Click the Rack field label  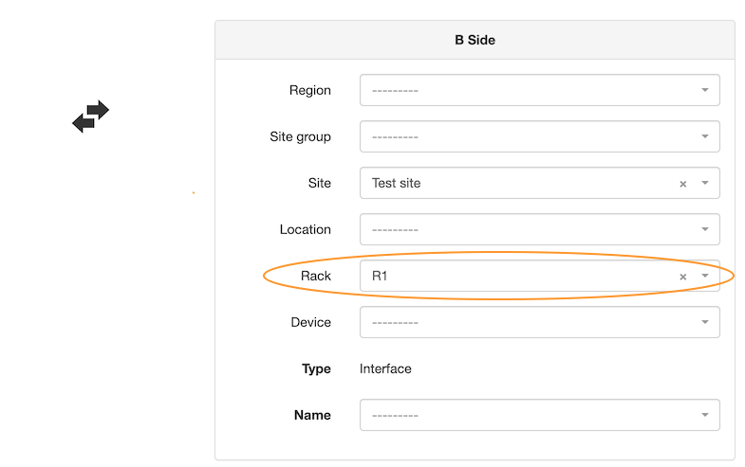point(315,276)
